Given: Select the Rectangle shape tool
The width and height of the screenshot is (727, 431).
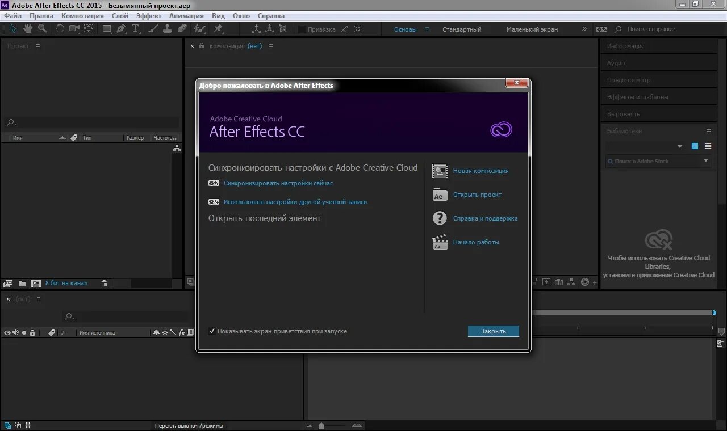Looking at the screenshot, I should click(x=107, y=29).
